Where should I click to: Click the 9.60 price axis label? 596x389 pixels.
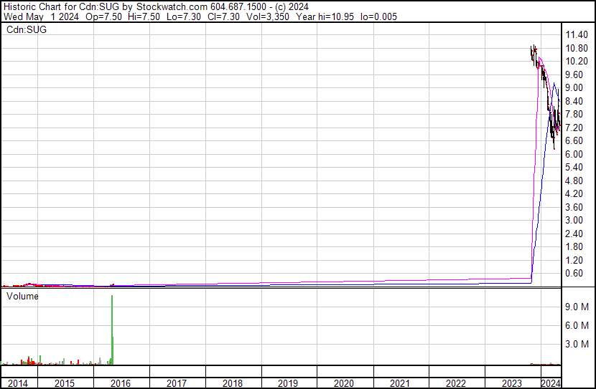tap(574, 75)
